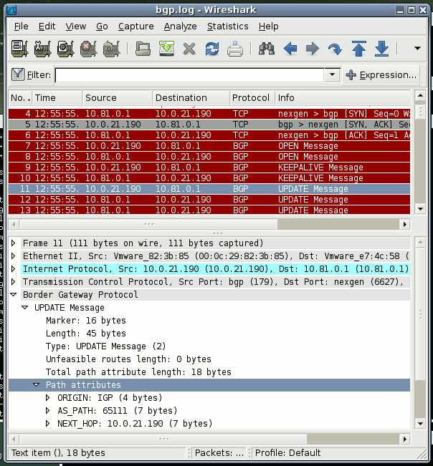Packet list horizontal scroll-right arrow
The image size is (433, 466).
pyautogui.click(x=405, y=224)
